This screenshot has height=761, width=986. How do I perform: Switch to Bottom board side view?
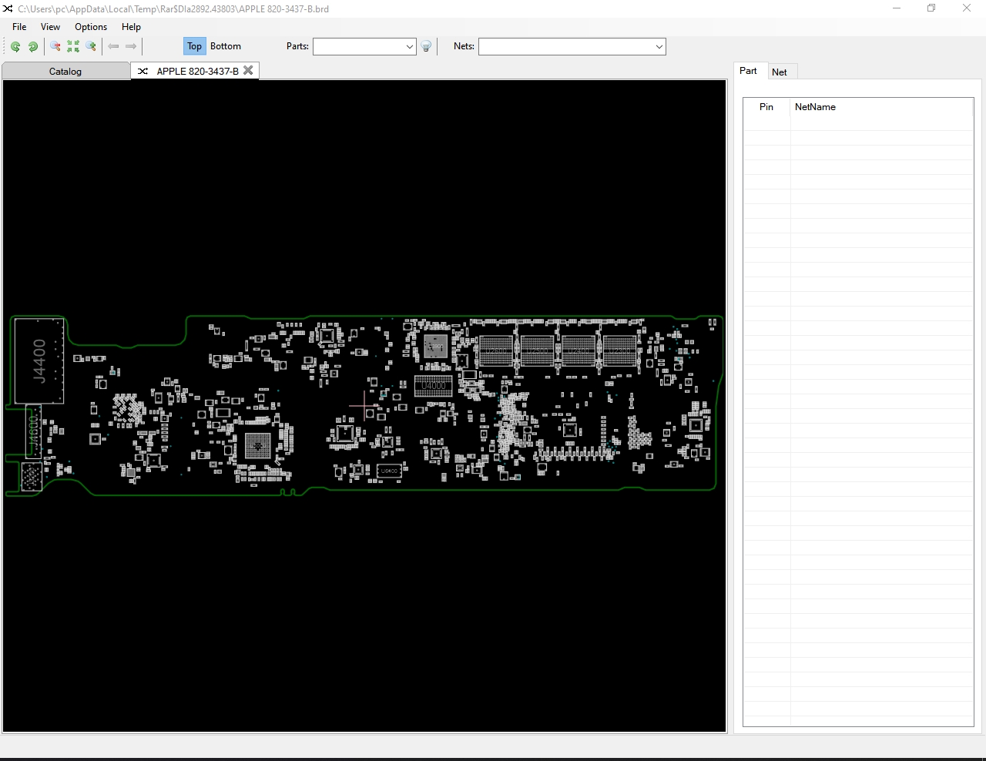click(x=226, y=46)
